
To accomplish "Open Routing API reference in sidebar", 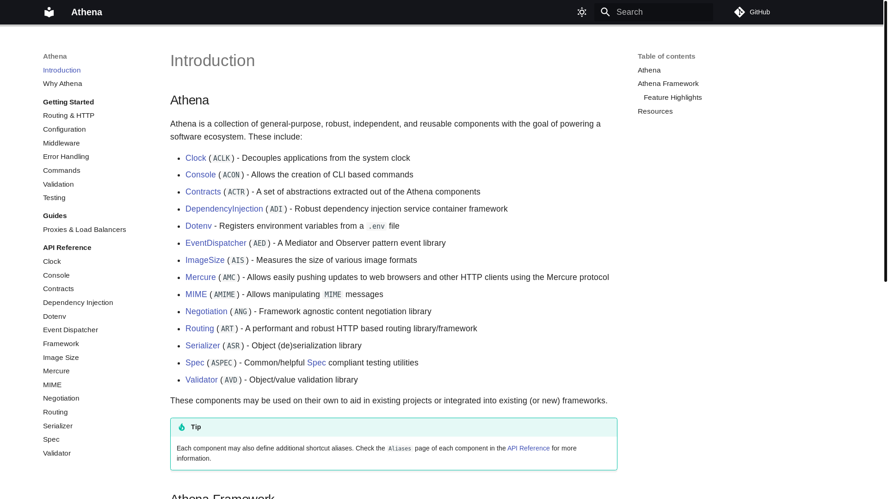I will coord(55,412).
